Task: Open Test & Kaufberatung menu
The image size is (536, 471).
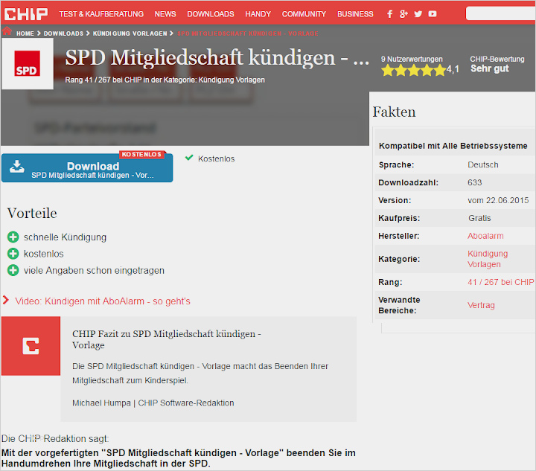Action: (101, 14)
